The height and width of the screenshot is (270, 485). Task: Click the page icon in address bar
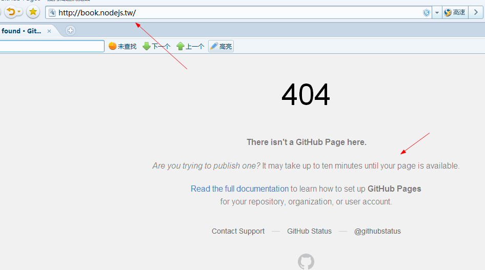pos(52,13)
